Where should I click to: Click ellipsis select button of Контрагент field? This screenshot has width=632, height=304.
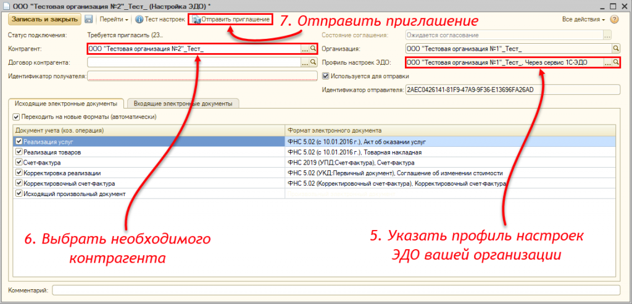305,49
